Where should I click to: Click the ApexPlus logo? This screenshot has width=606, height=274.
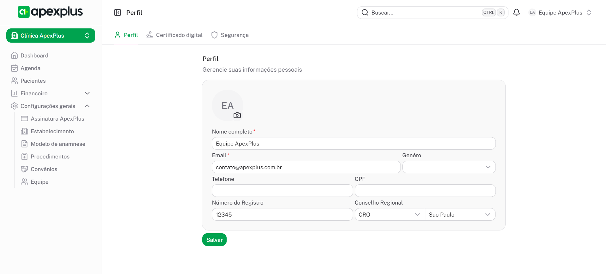click(50, 12)
